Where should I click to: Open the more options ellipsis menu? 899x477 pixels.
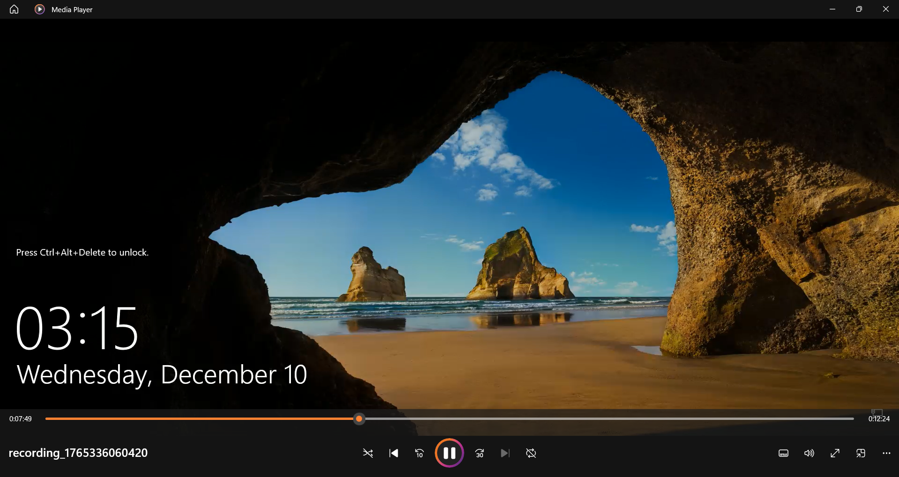click(x=886, y=453)
